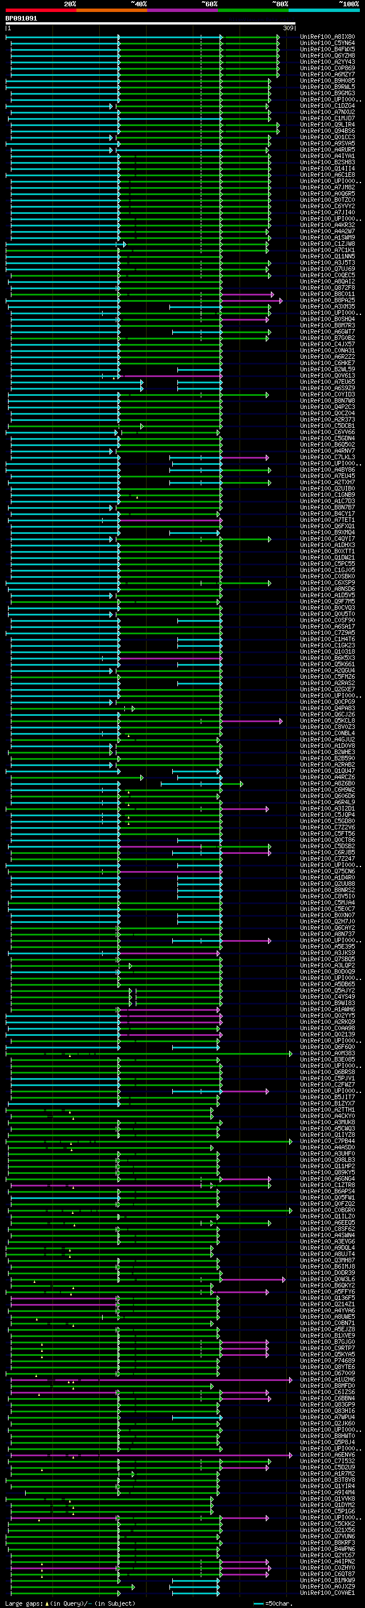This screenshot has width=365, height=1608.
Task: Select hit UniRef100_A3JKS9
Action: click(x=327, y=953)
